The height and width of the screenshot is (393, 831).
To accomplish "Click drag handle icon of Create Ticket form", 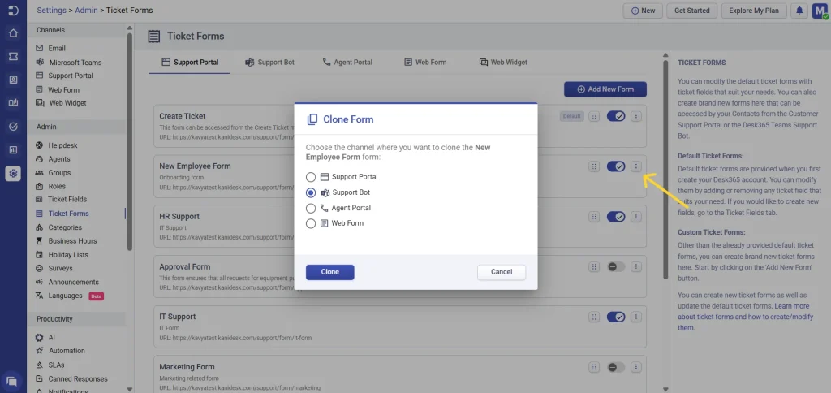I will [x=594, y=116].
